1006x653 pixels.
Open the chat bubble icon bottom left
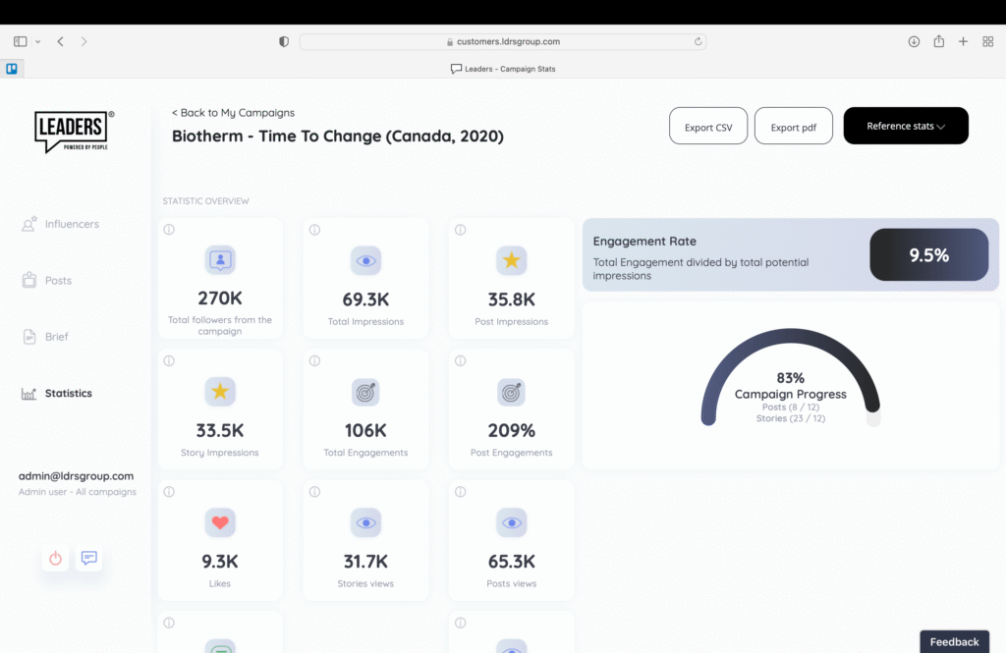tap(89, 559)
